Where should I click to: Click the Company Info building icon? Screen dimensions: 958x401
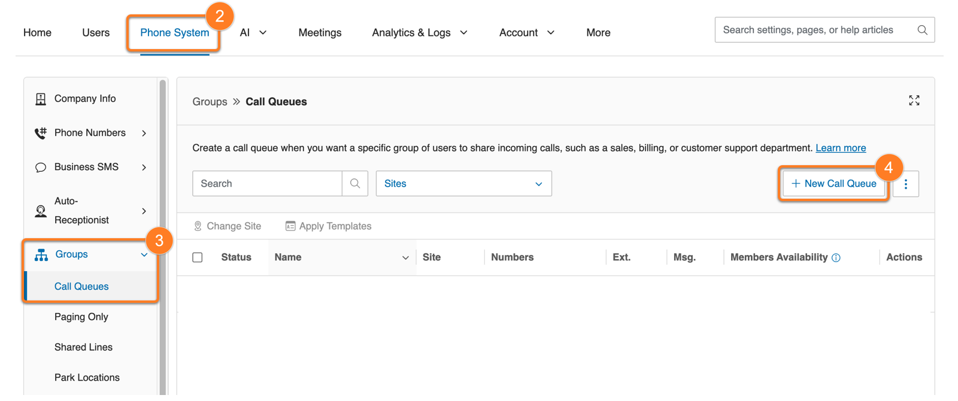[41, 99]
